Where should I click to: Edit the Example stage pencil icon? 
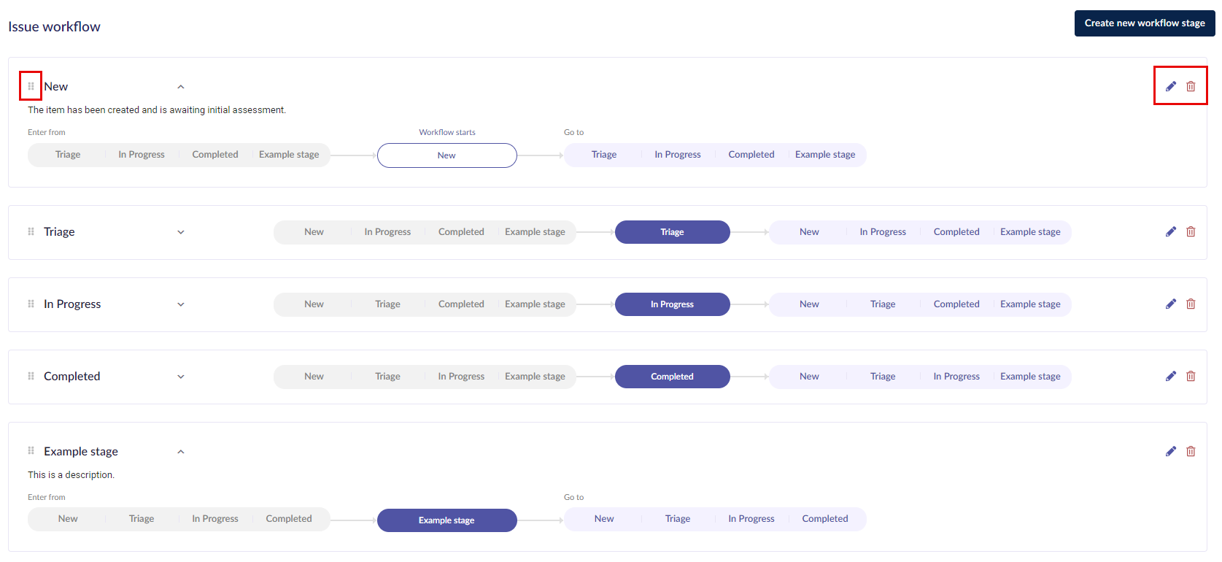pyautogui.click(x=1171, y=451)
